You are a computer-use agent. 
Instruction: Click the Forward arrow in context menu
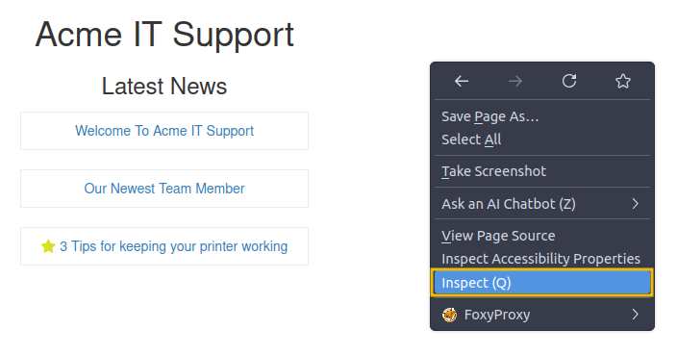pyautogui.click(x=515, y=81)
